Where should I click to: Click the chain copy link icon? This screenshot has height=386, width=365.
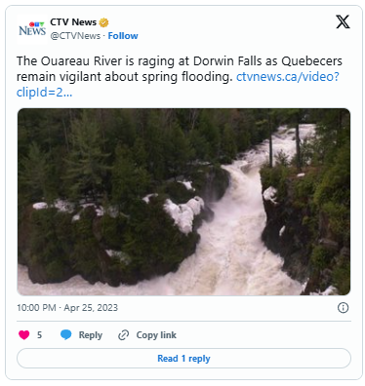(124, 335)
